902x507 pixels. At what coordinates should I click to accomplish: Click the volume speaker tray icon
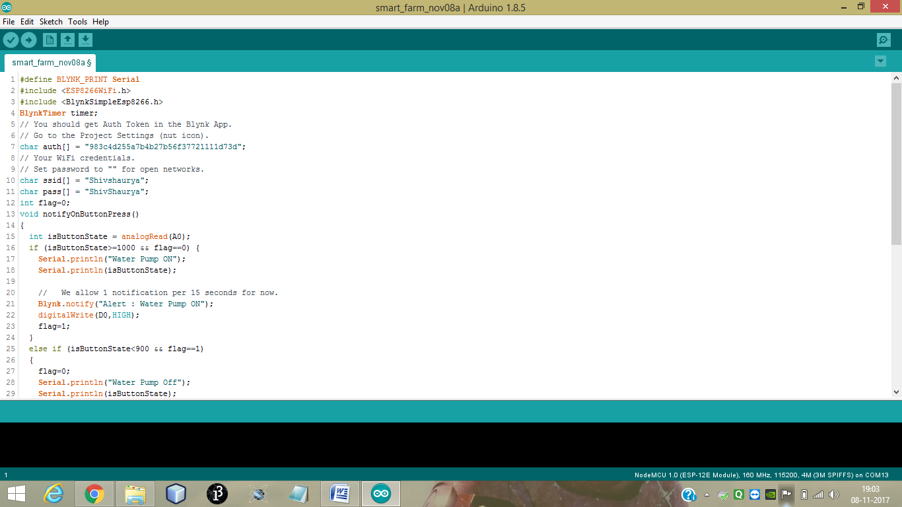click(x=833, y=494)
